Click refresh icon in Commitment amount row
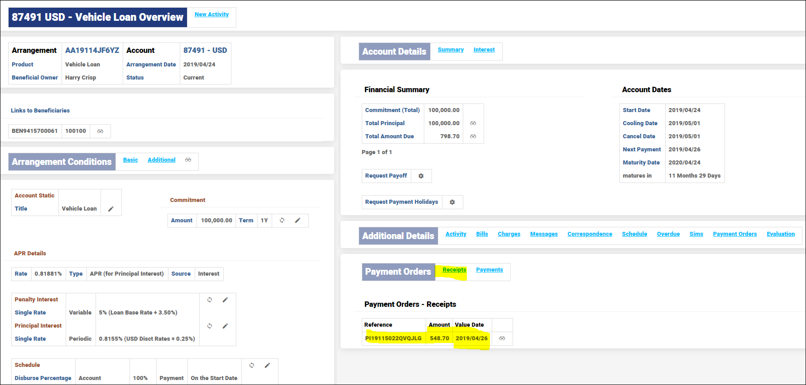This screenshot has height=385, width=806. point(282,221)
